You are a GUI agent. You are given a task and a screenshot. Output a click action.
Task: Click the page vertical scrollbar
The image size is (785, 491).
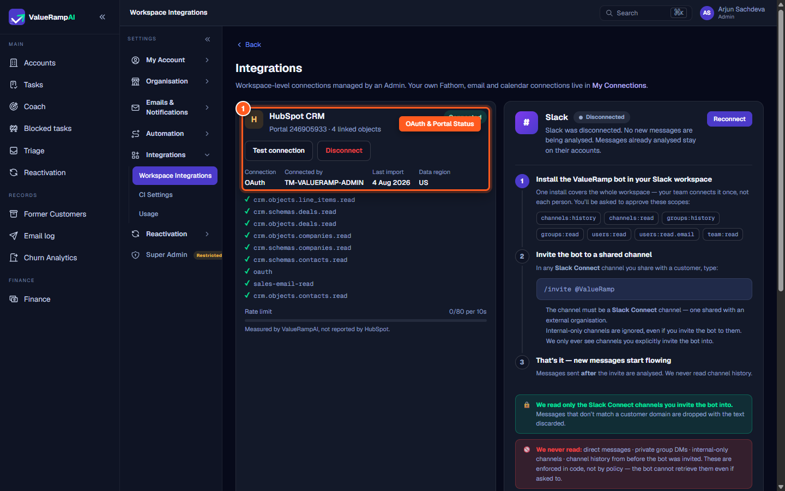coord(781,150)
